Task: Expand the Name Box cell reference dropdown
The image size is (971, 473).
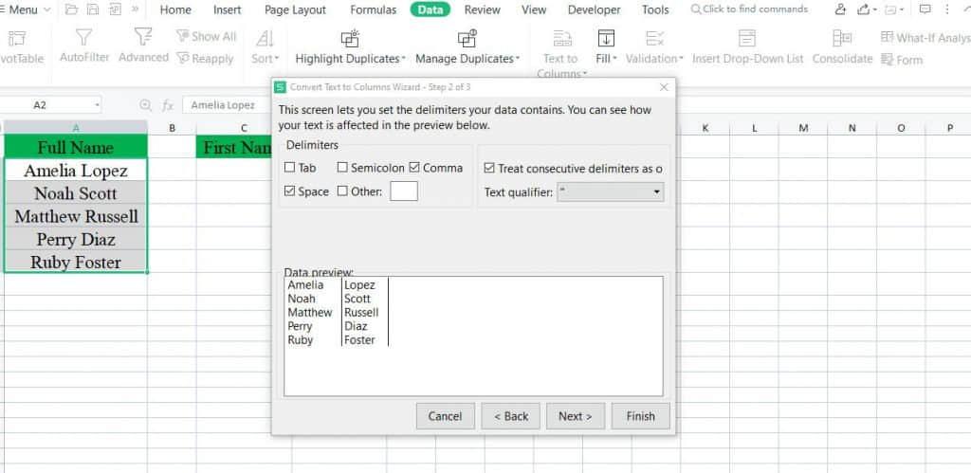Action: pyautogui.click(x=97, y=105)
